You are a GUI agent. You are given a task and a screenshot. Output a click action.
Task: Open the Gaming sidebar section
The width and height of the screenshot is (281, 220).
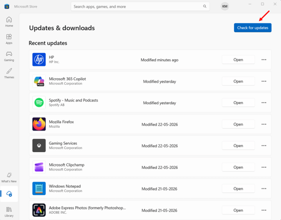(9, 56)
